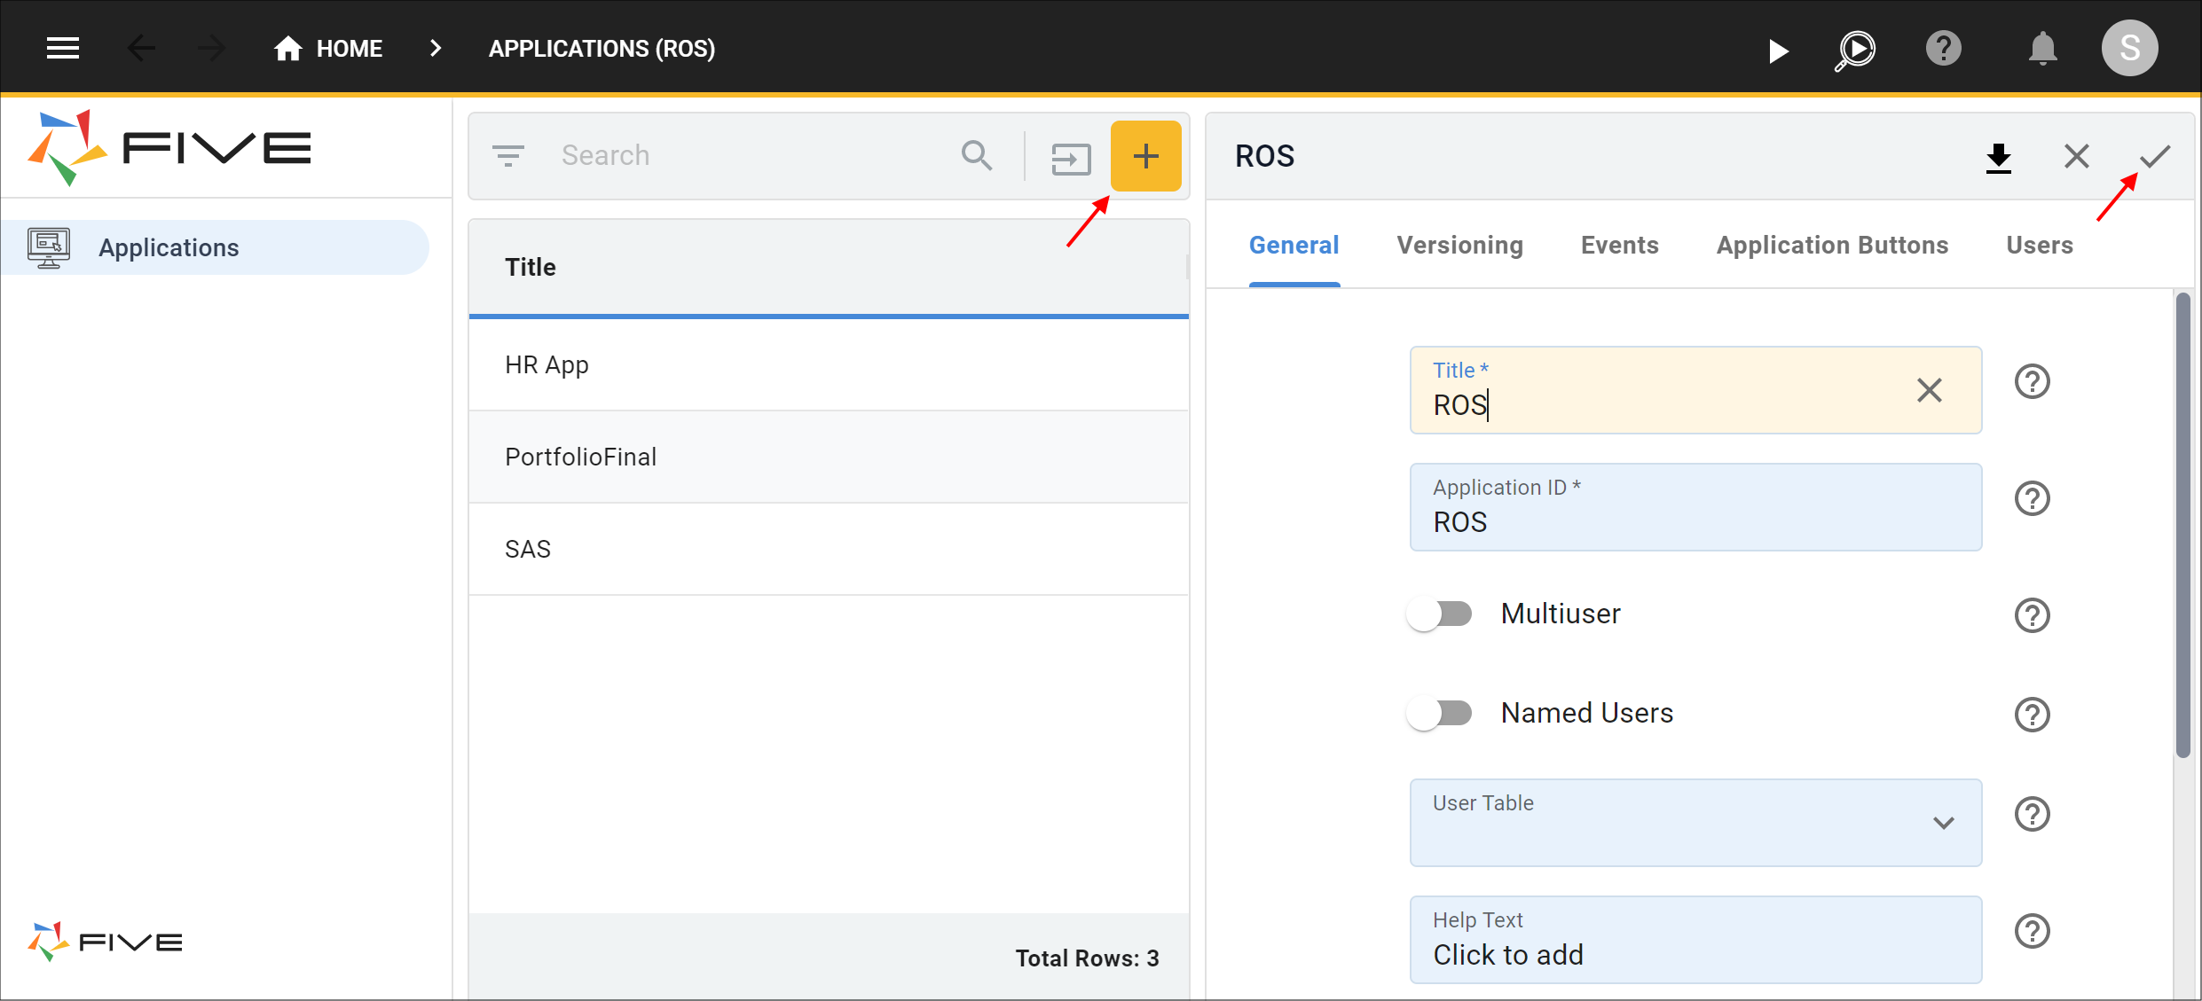Screen dimensions: 2202x1001
Task: Open help in the top bar
Action: click(1943, 49)
